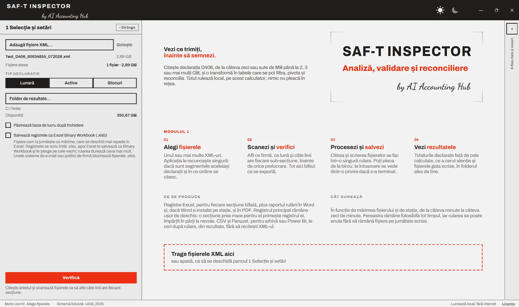Image resolution: width=519 pixels, height=307 pixels.
Task: Restore down the SAF-T Inspector window
Action: tap(497, 10)
